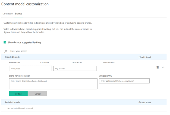Click the UPDATED BY column header

tap(77, 63)
